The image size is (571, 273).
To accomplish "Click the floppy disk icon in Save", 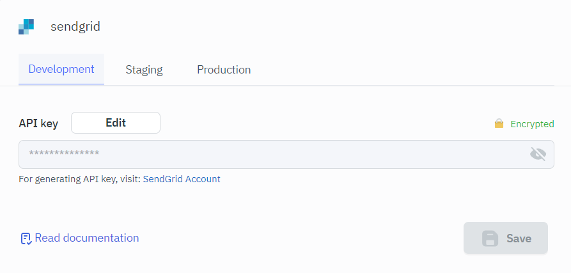I will coord(490,238).
